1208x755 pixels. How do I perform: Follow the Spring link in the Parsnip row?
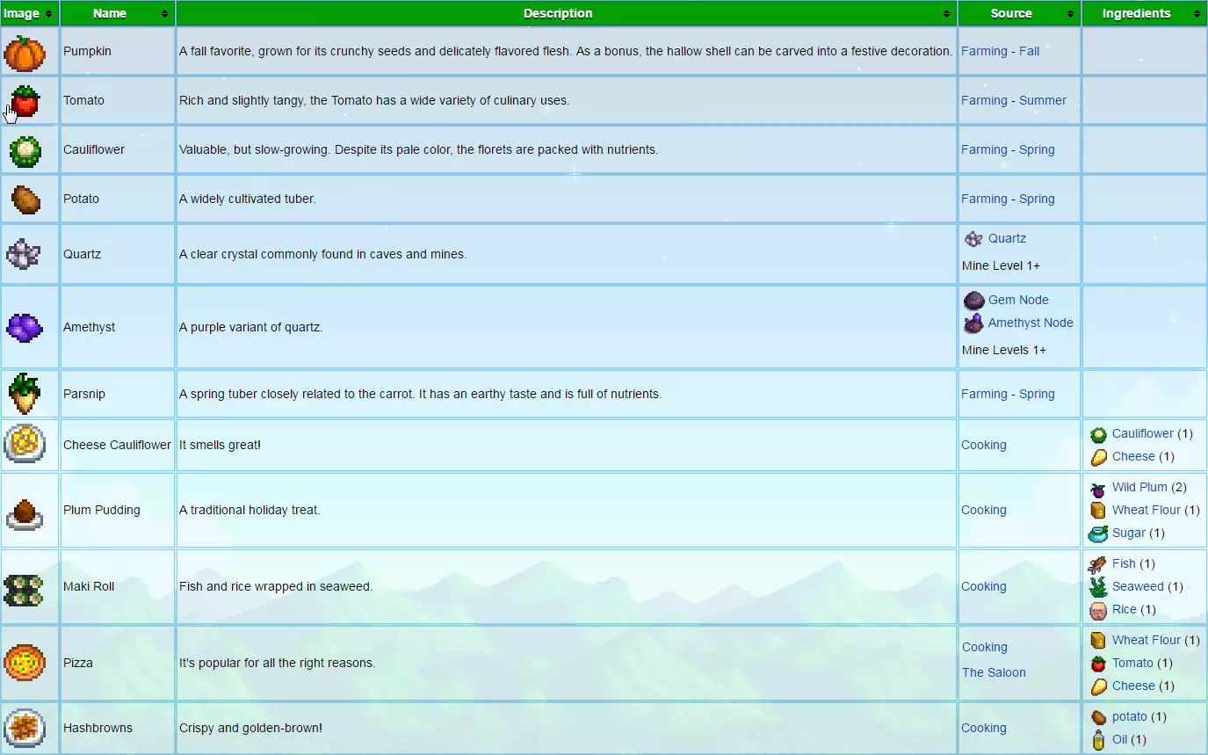click(1037, 395)
